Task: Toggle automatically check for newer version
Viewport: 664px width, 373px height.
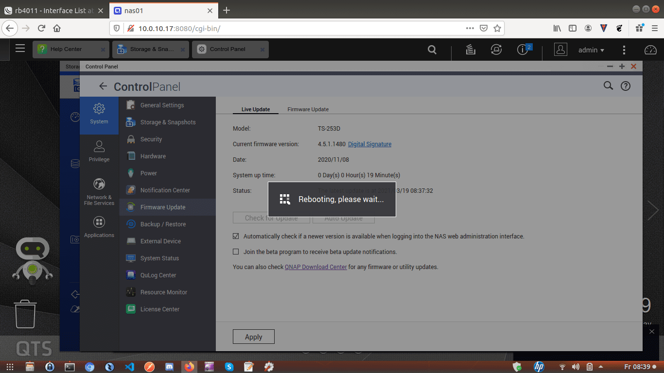Action: (236, 236)
